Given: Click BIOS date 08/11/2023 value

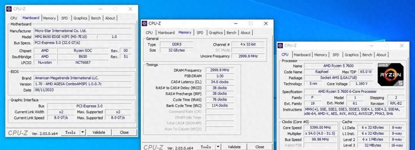Looking at the screenshot, I should pos(82,90).
